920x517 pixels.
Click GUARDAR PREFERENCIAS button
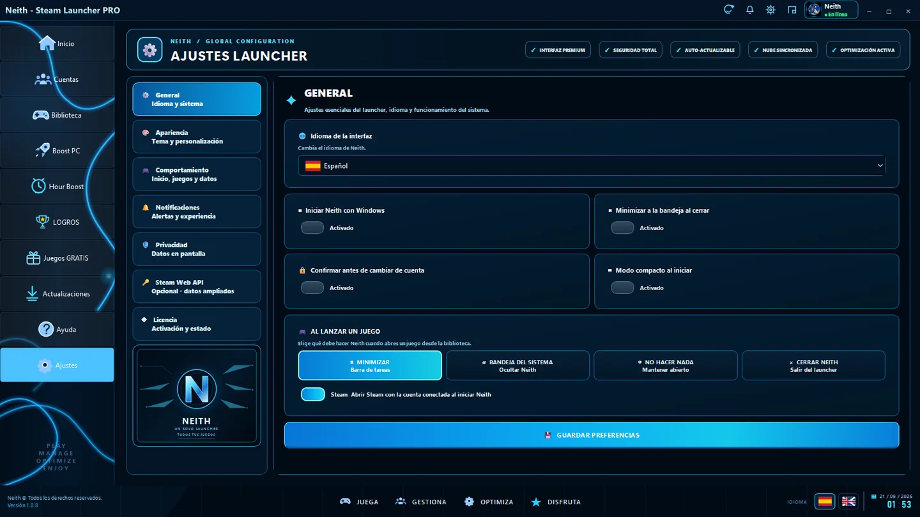592,435
